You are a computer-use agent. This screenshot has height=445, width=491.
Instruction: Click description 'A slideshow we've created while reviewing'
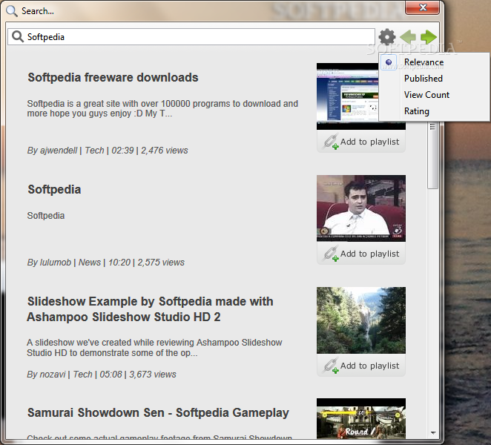click(x=154, y=348)
